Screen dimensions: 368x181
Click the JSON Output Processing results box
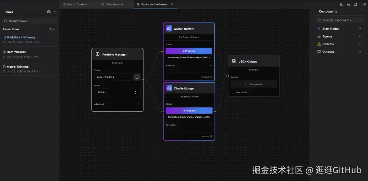(x=254, y=84)
